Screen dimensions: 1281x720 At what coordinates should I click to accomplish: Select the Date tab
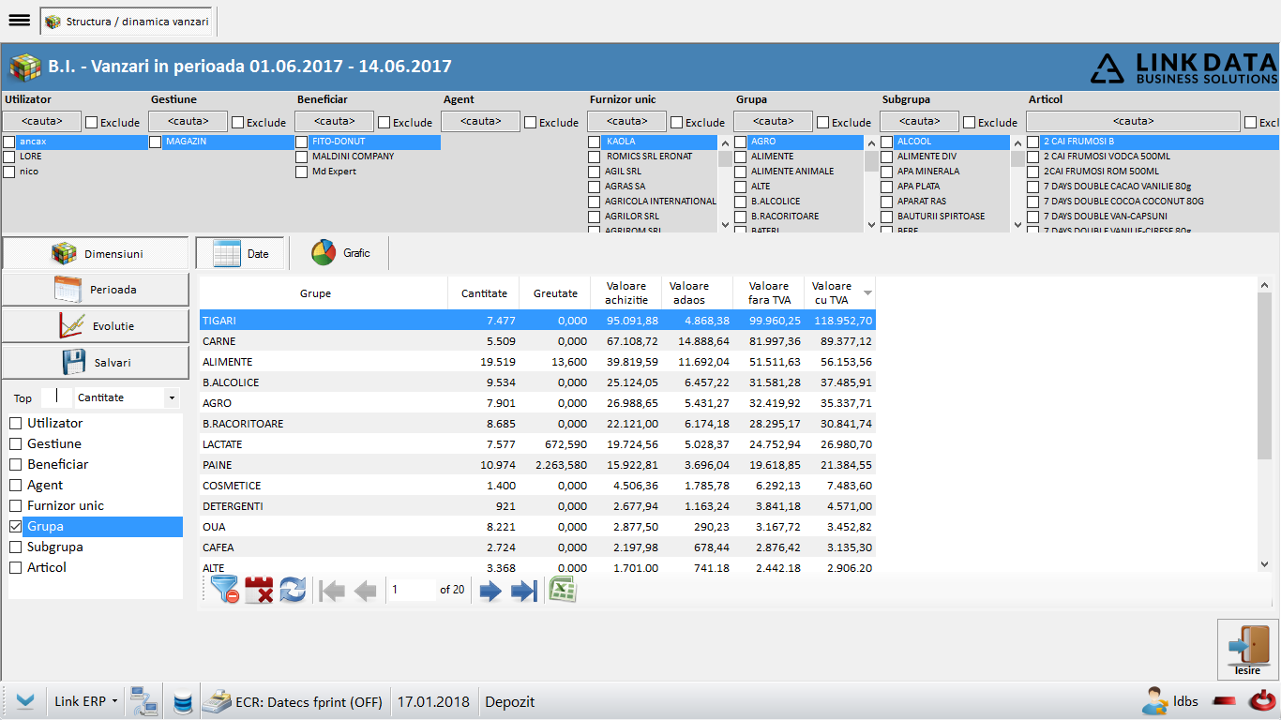(241, 253)
